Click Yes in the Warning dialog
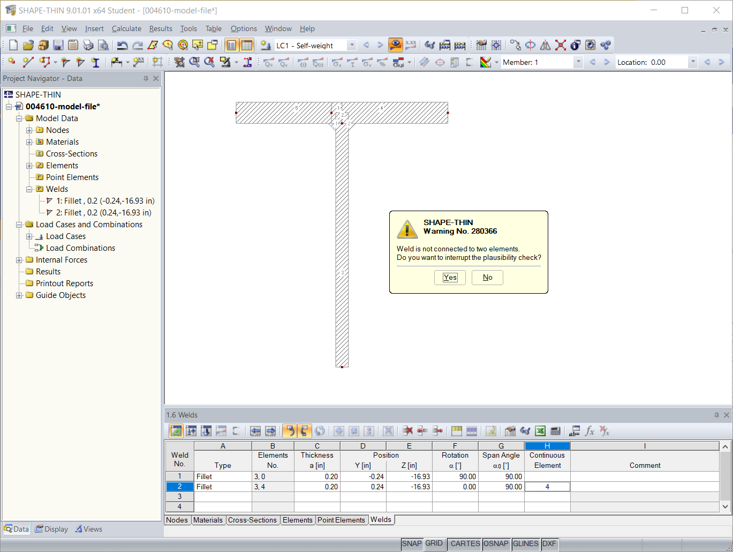The width and height of the screenshot is (733, 552). (450, 277)
